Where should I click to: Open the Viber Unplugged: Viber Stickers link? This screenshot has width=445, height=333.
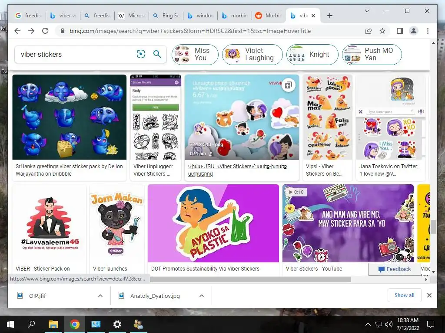click(x=153, y=170)
